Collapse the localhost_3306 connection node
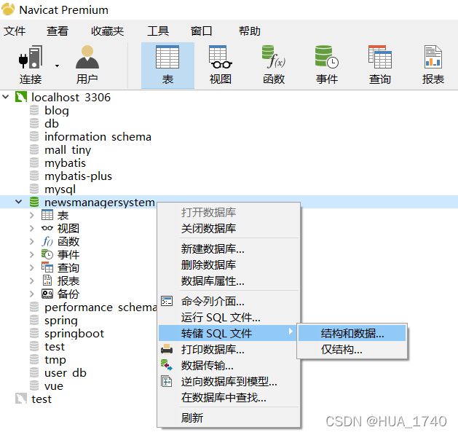Viewport: 458px width, 435px height. [x=6, y=96]
